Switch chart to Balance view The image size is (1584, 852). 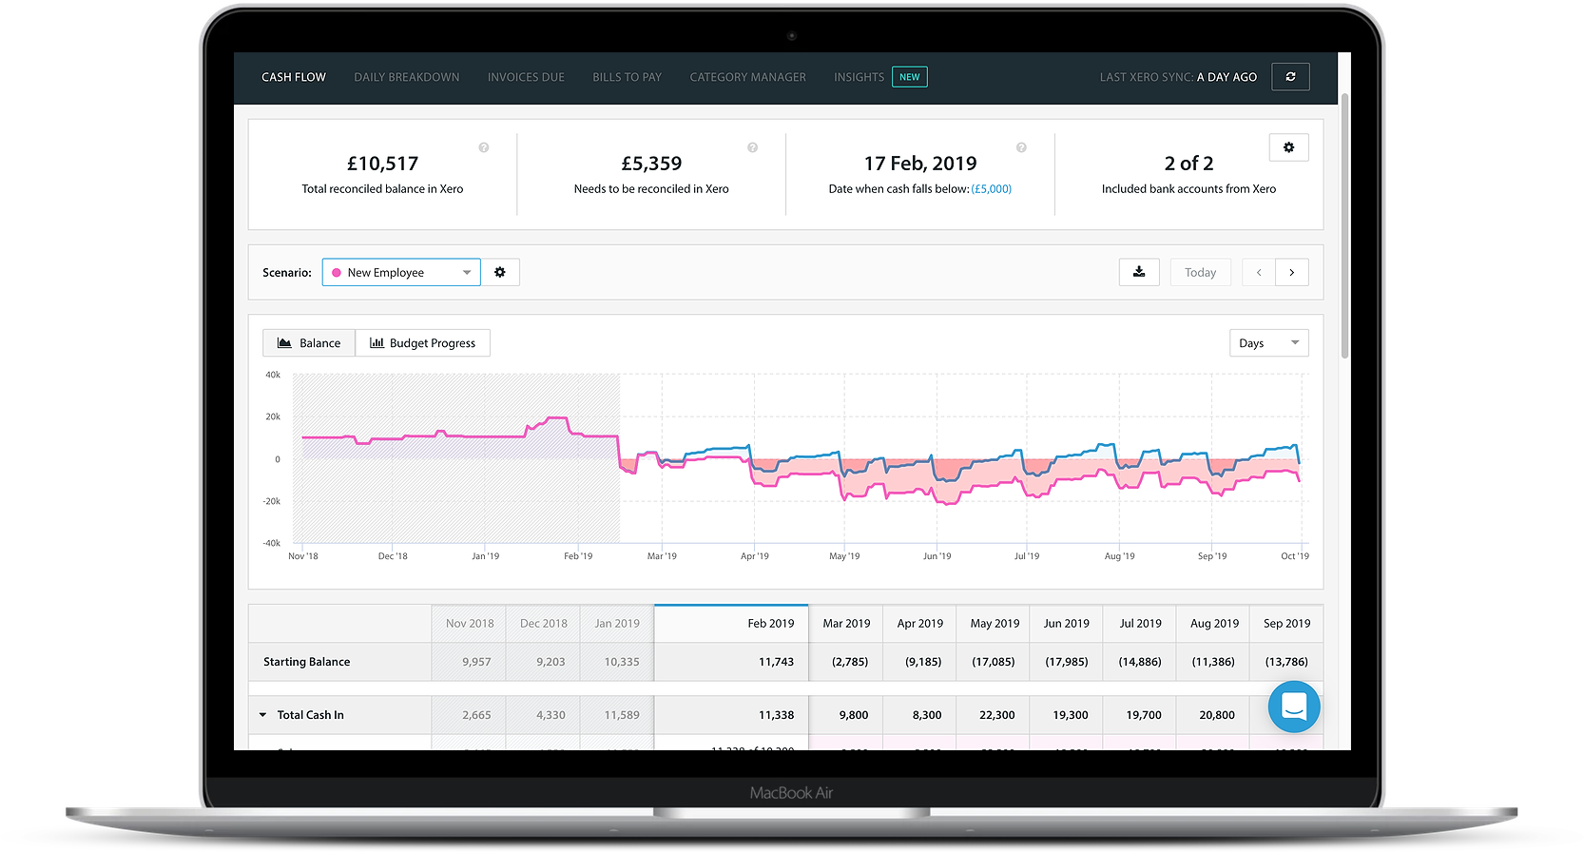[x=309, y=343]
